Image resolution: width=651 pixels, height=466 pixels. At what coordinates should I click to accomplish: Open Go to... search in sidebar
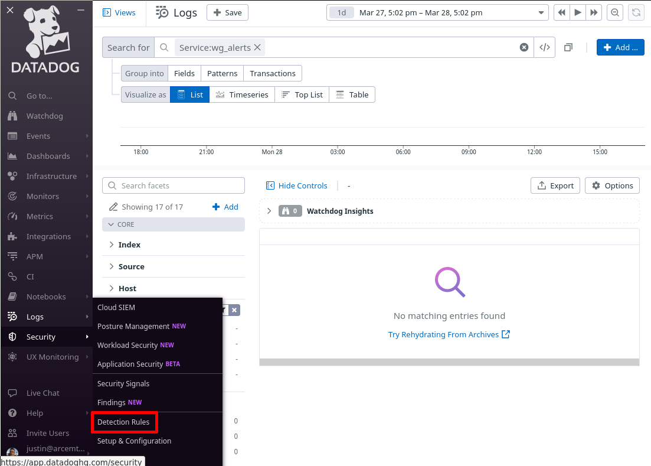click(x=39, y=96)
